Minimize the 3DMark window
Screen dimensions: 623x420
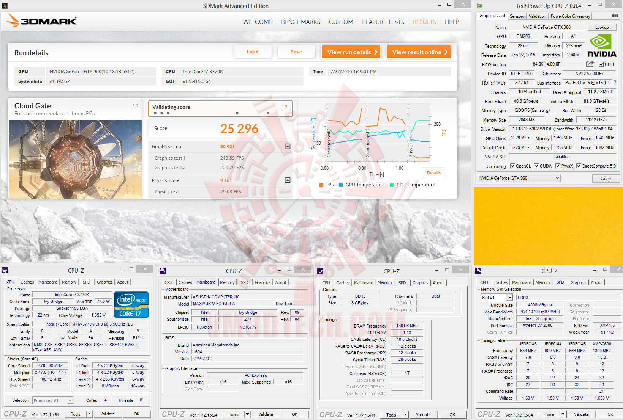pos(439,5)
